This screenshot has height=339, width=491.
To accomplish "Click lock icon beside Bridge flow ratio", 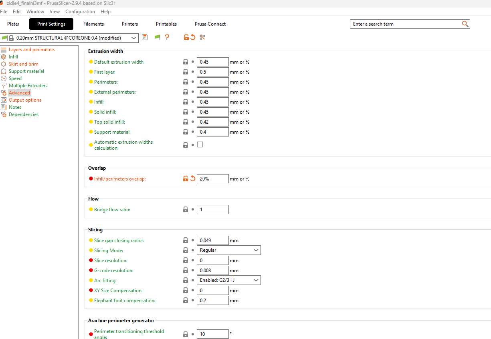I will 186,209.
